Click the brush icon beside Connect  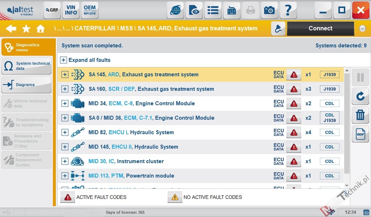point(278,29)
